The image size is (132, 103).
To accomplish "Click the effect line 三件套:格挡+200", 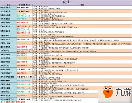I will coord(40,30).
